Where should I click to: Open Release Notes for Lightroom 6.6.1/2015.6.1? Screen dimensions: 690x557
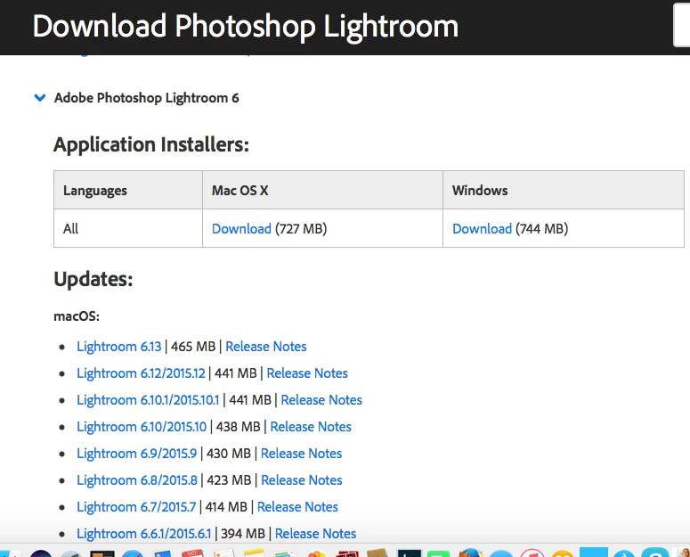(x=315, y=534)
